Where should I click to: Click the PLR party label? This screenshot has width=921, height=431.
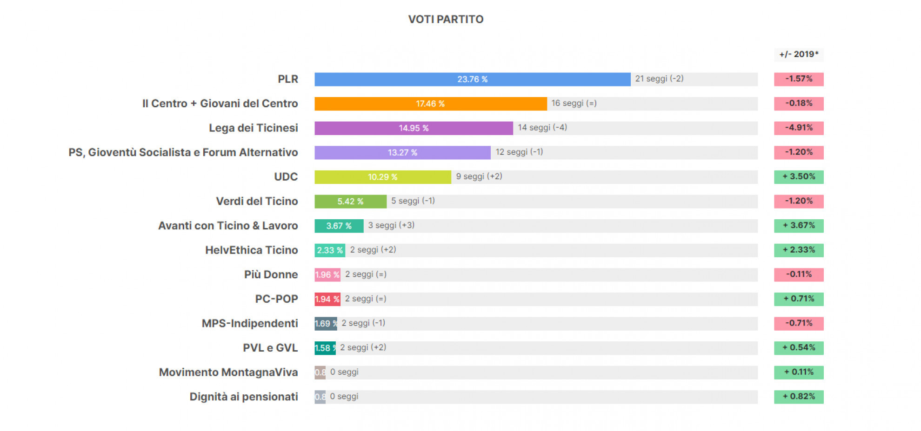point(288,79)
